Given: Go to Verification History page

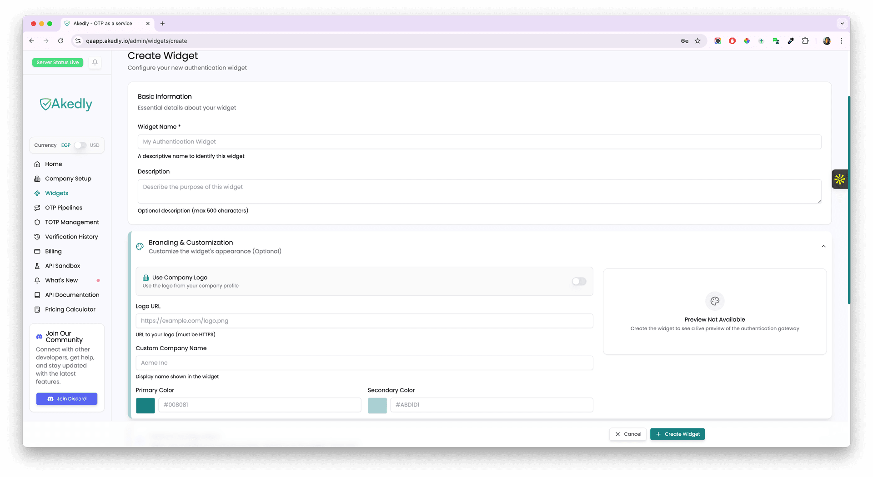Looking at the screenshot, I should 71,237.
